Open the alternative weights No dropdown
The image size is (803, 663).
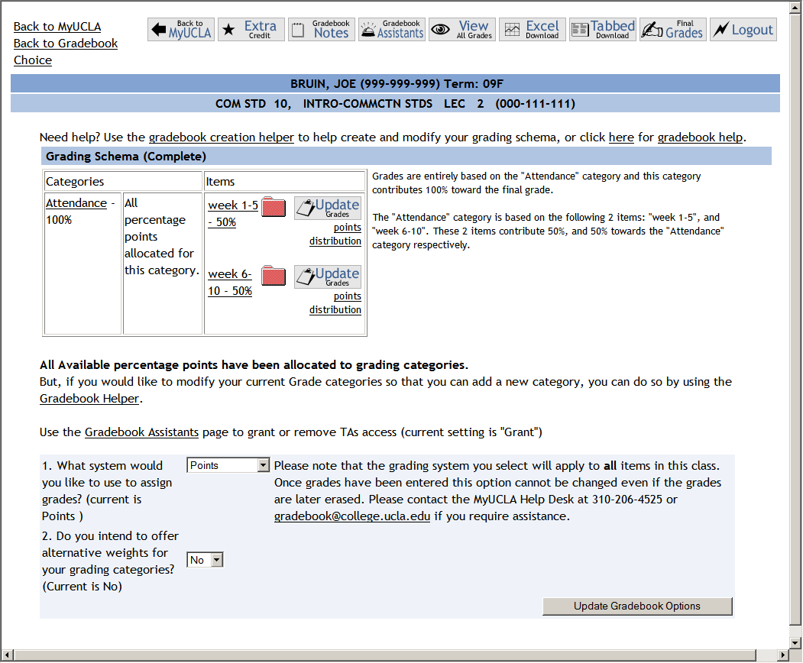pos(205,560)
